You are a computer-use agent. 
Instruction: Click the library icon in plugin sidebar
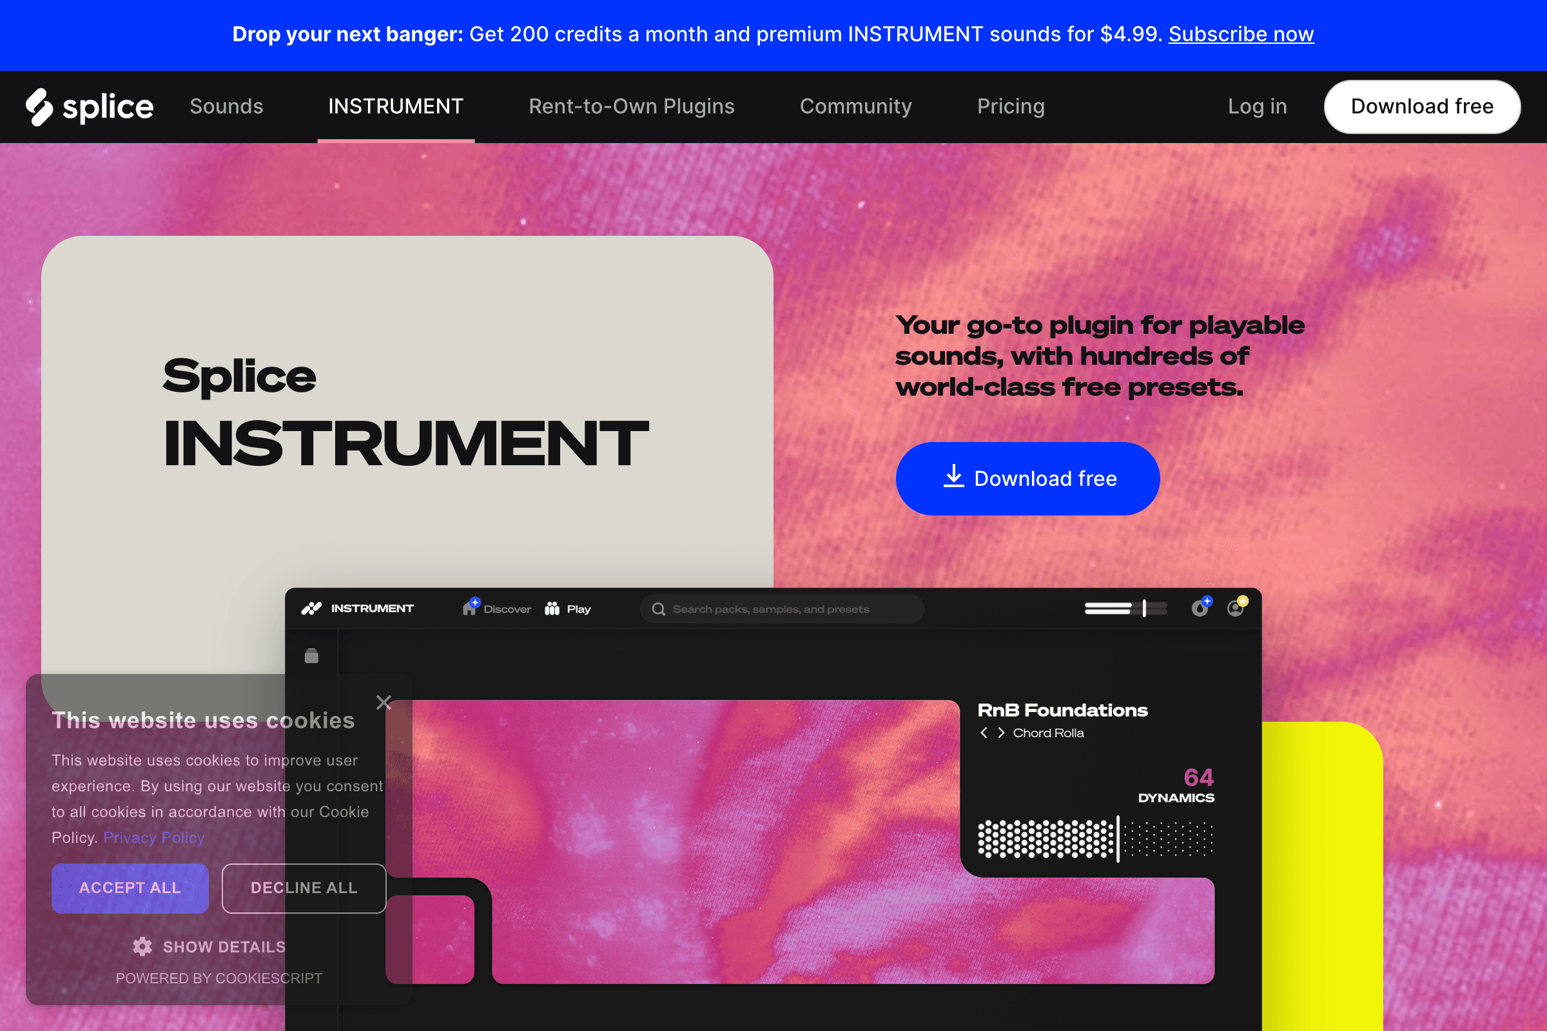[312, 655]
